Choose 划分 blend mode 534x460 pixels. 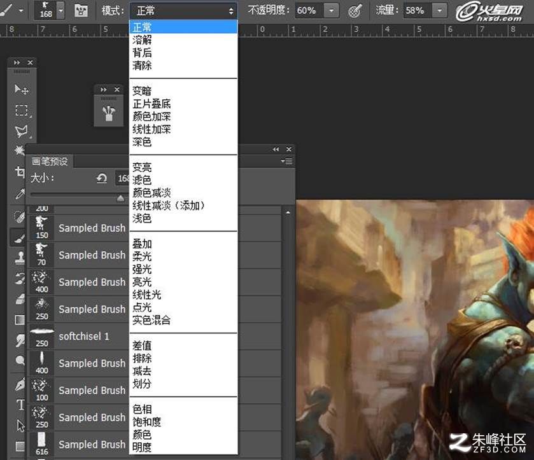click(183, 384)
